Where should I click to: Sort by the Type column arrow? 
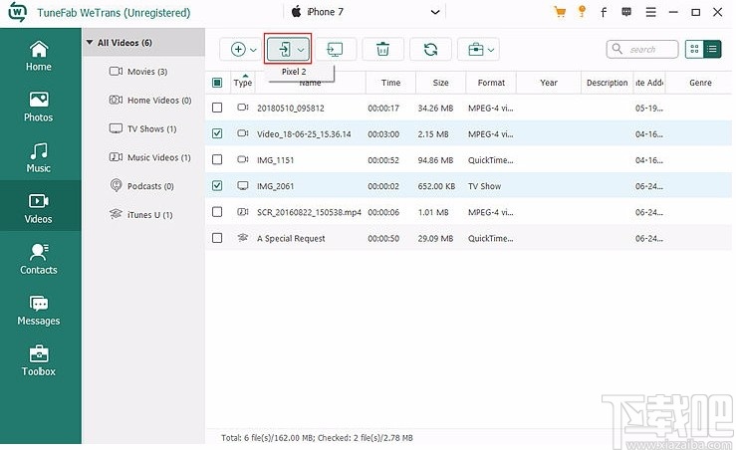(245, 76)
